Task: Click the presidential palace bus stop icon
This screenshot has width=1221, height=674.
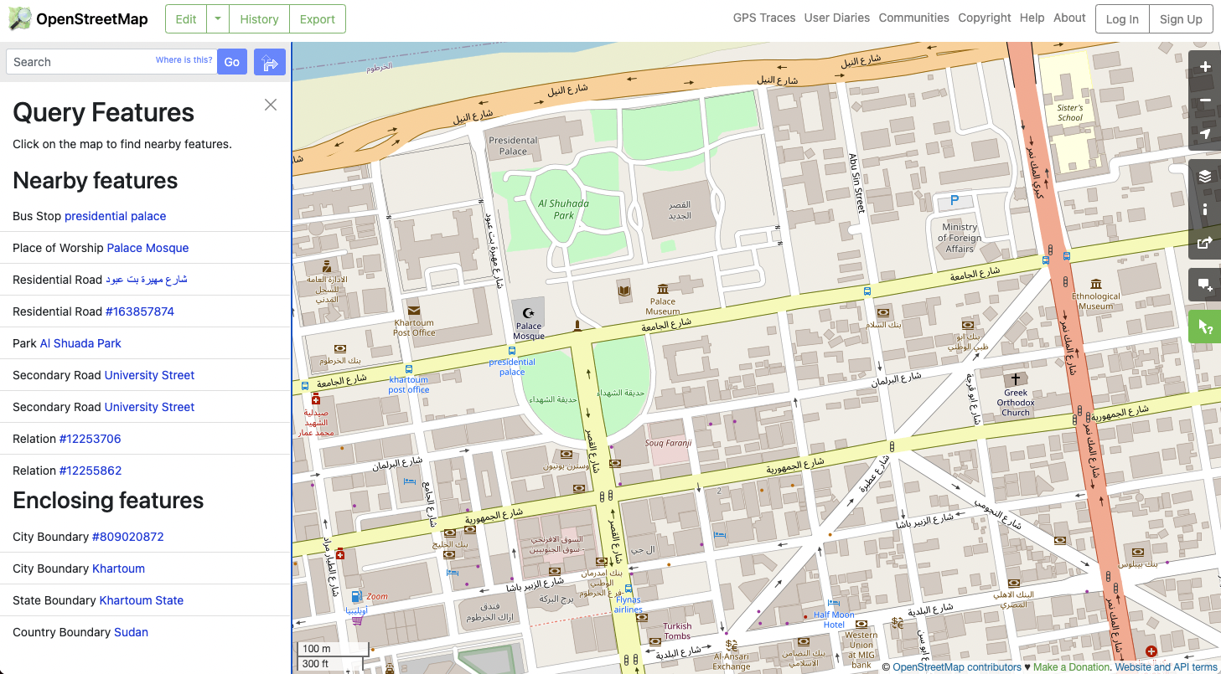Action: pyautogui.click(x=511, y=351)
